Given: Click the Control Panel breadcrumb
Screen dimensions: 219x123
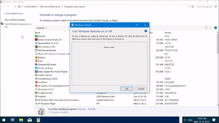Looking at the screenshot, I should (x=30, y=6).
